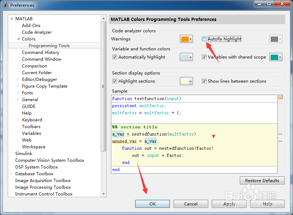This screenshot has height=215, width=293.
Task: Collapse the Colors tree node
Action: 18,39
